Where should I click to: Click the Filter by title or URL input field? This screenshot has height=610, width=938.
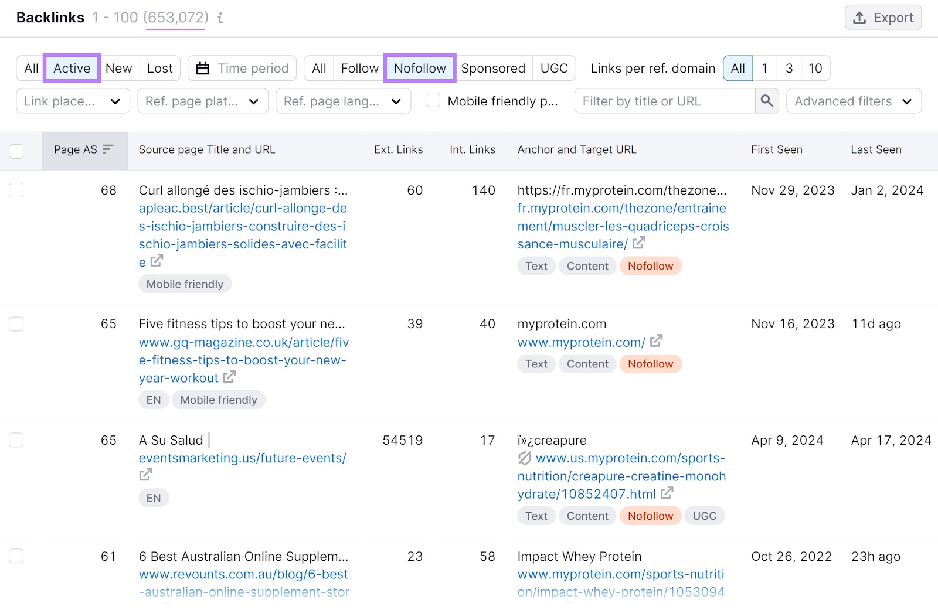tap(662, 101)
